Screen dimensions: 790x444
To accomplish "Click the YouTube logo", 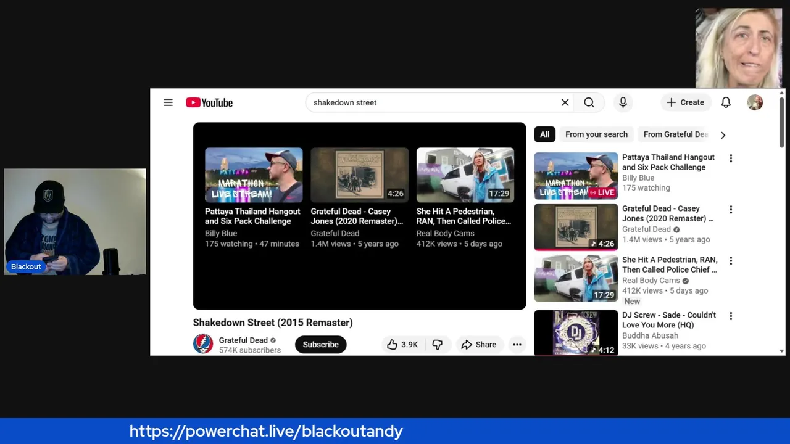I will [209, 102].
